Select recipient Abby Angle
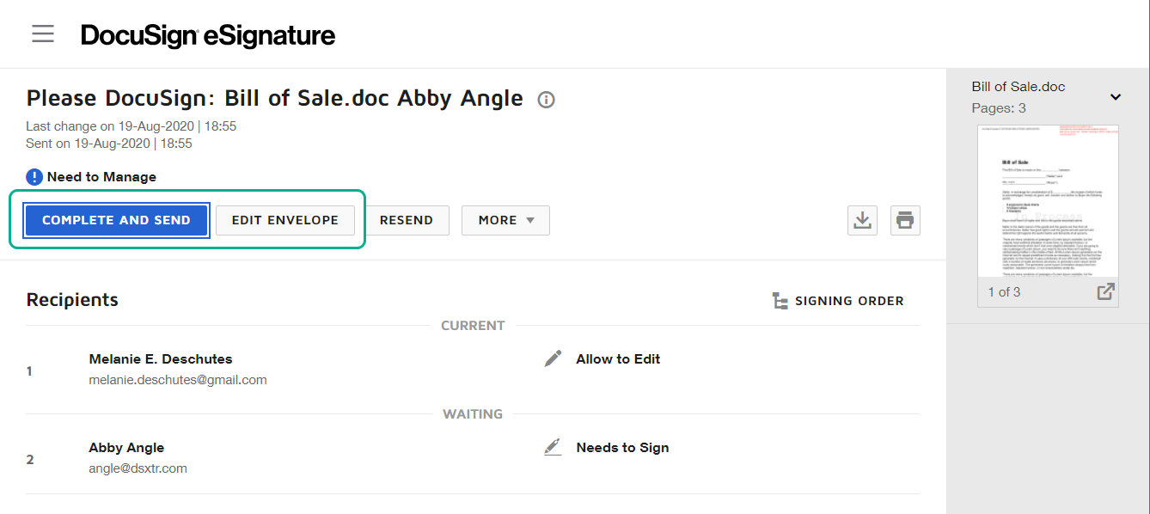 click(x=126, y=448)
